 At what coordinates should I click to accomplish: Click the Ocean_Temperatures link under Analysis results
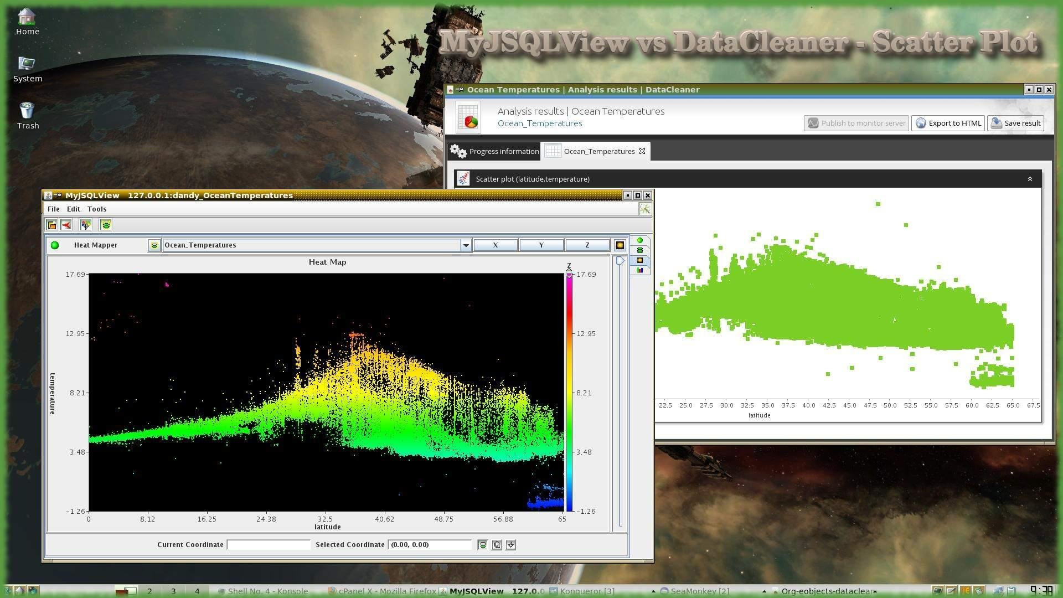[540, 123]
